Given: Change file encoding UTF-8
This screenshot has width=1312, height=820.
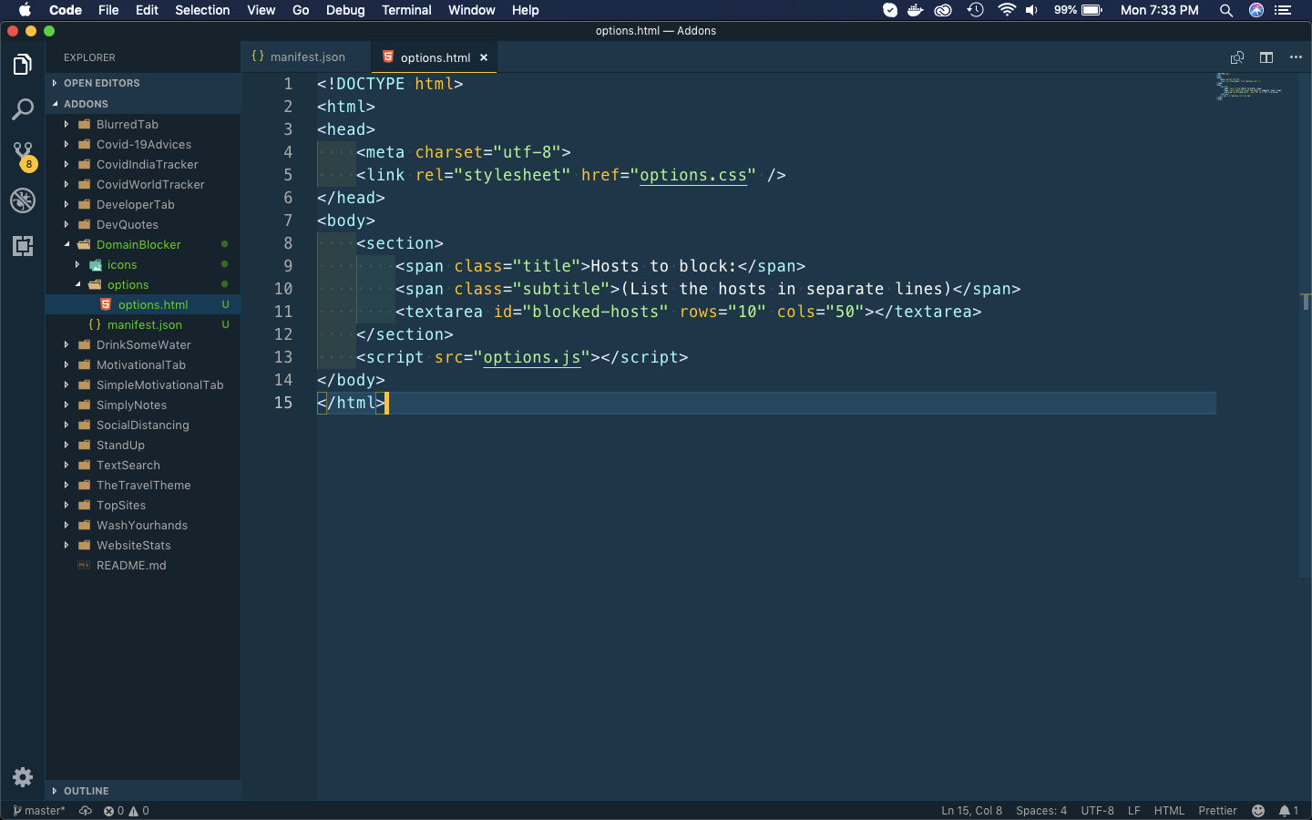Looking at the screenshot, I should (1097, 811).
